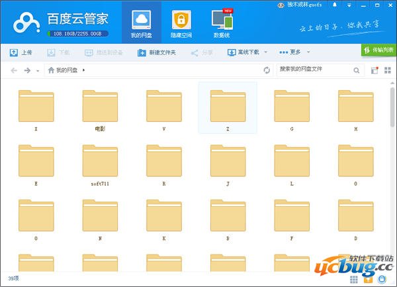Viewport: 397px width, 287px height.
Task: Select the soft711 folder
Action: [100, 165]
